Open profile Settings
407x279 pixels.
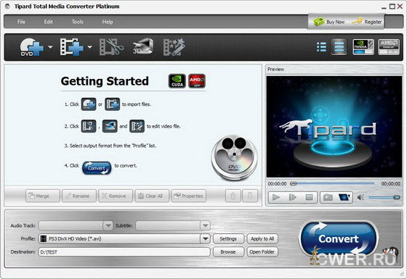[228, 238]
